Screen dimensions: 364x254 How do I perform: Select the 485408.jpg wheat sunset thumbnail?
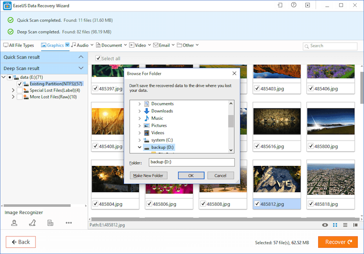point(108,121)
